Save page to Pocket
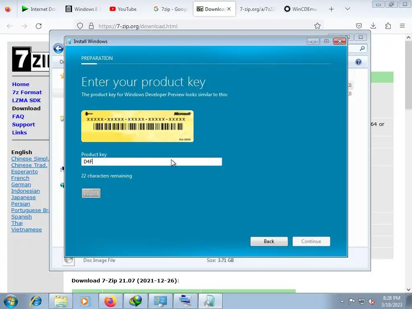 [358, 26]
